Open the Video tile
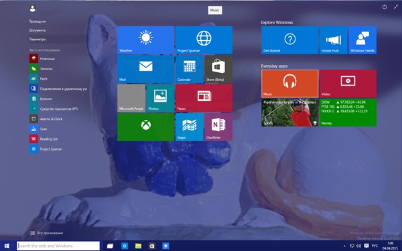Image resolution: width=402 pixels, height=251 pixels. 348,84
